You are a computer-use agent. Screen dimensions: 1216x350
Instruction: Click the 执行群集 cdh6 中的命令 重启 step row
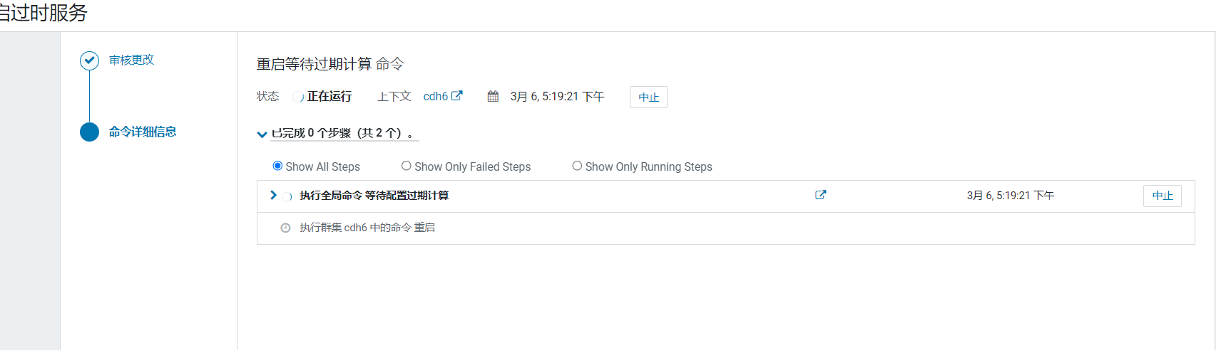tap(726, 228)
